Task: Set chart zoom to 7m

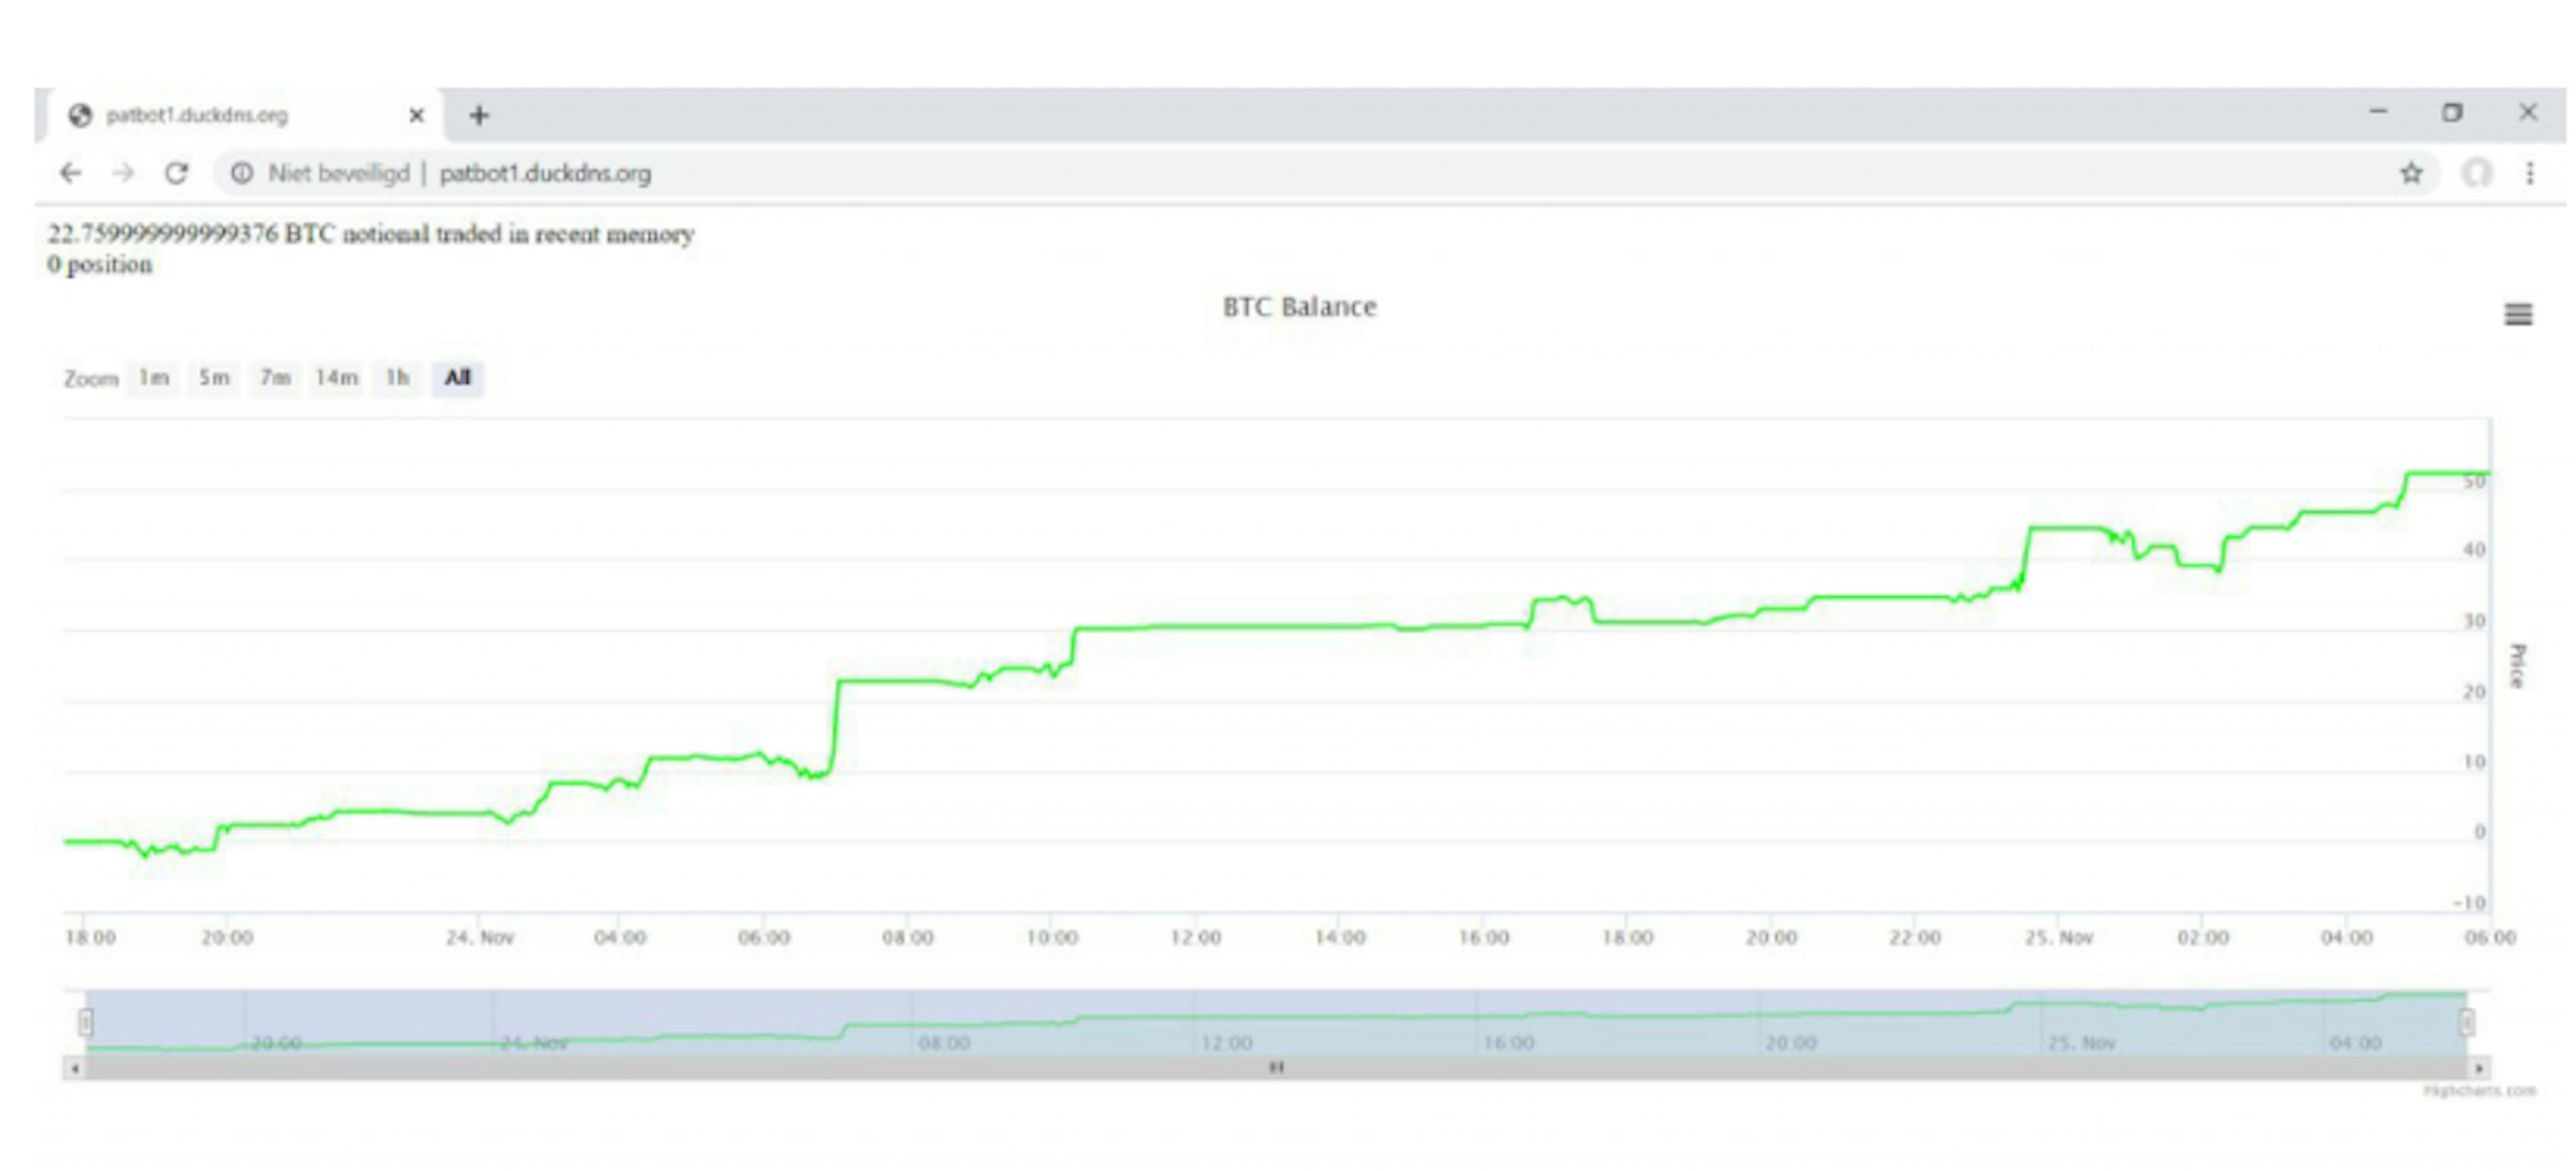Action: 275,378
